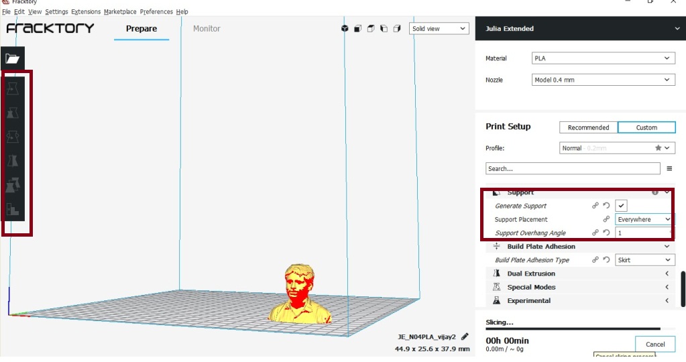Cancel the slicing process
Image resolution: width=686 pixels, height=362 pixels.
click(x=655, y=344)
